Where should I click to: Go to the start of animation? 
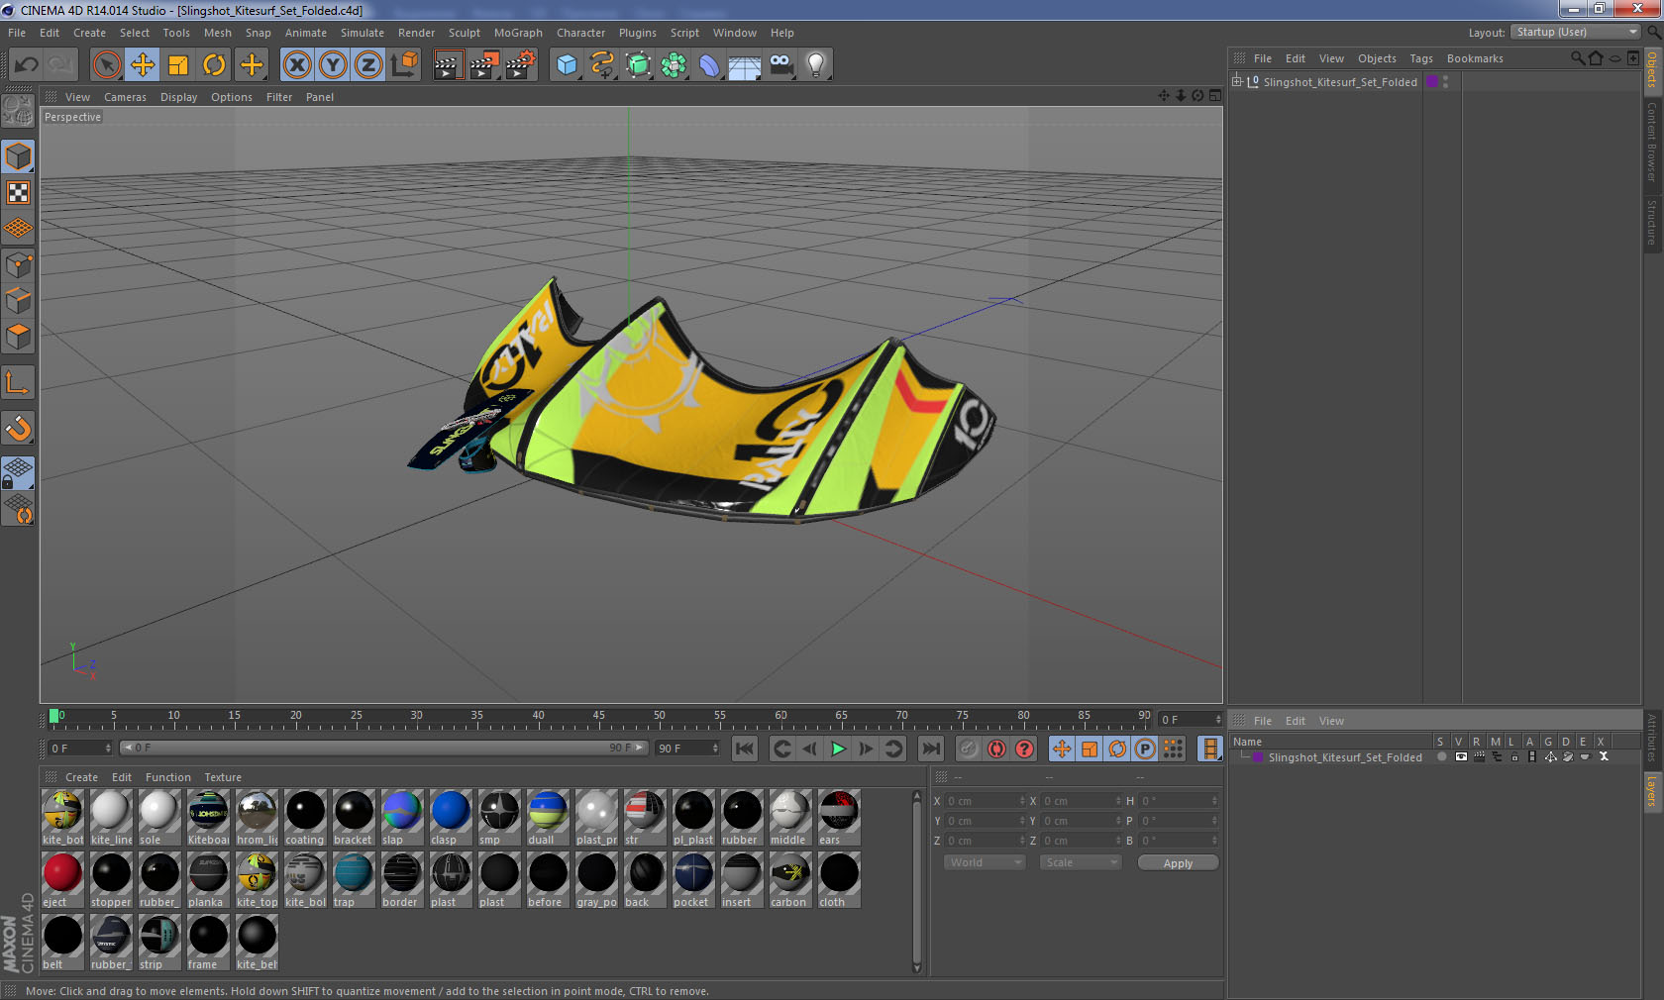745,749
